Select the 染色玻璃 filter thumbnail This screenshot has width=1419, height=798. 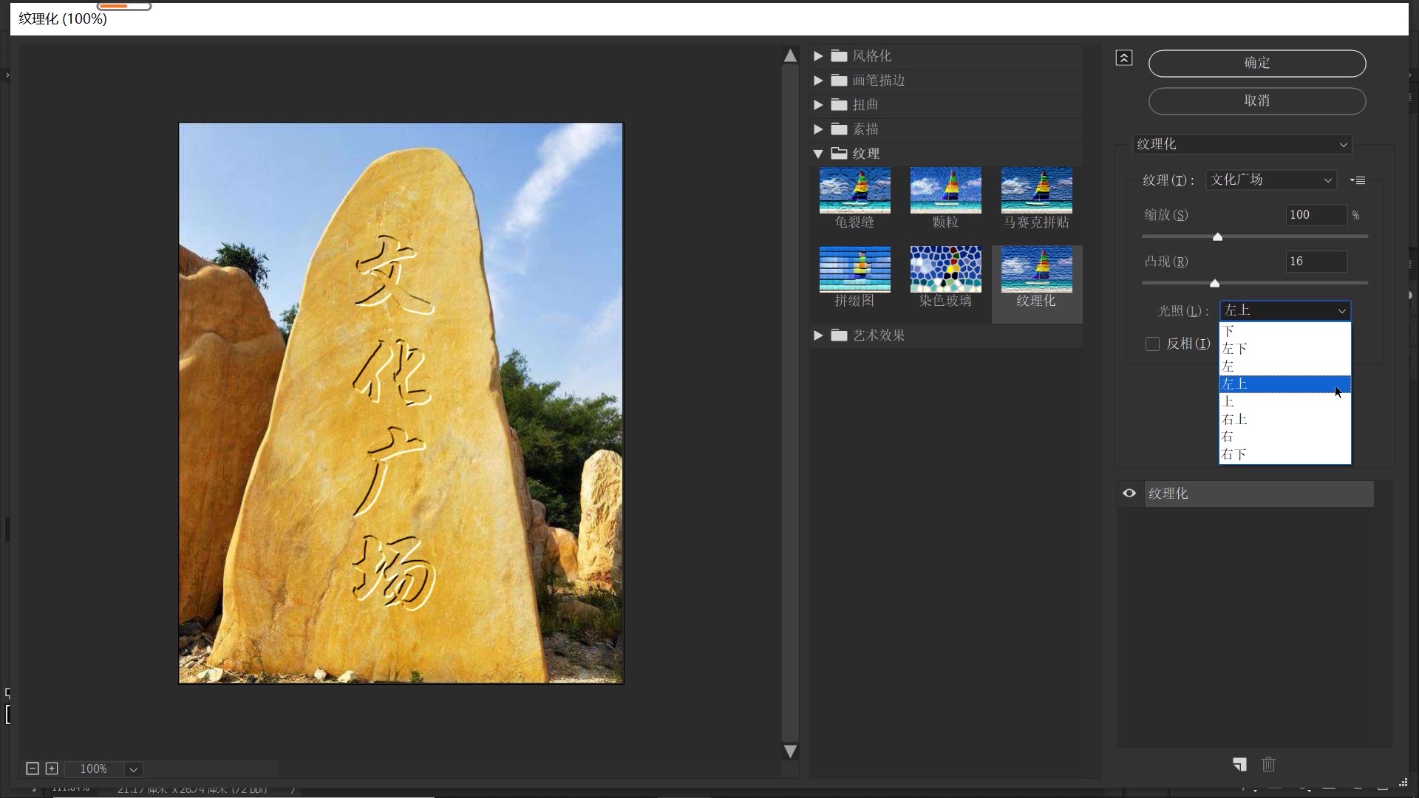[x=945, y=270]
